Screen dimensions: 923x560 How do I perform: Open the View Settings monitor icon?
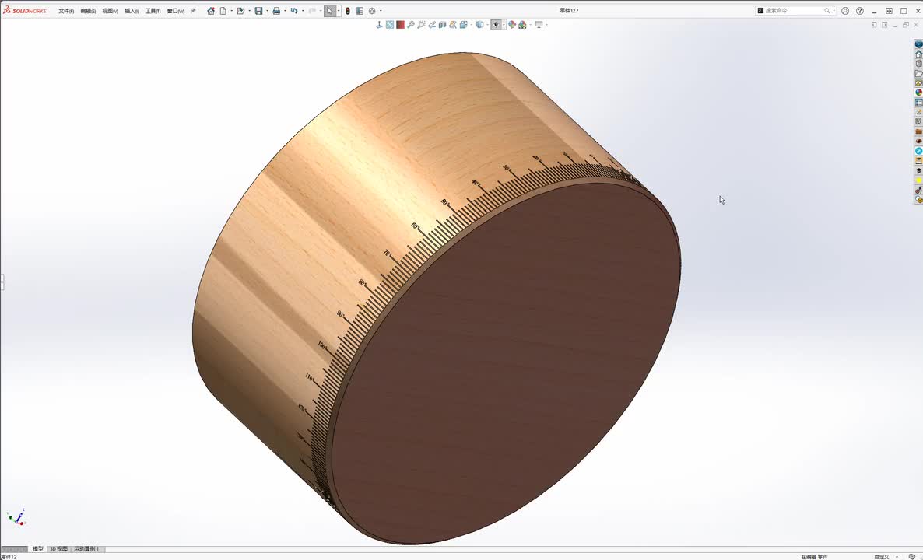(539, 25)
